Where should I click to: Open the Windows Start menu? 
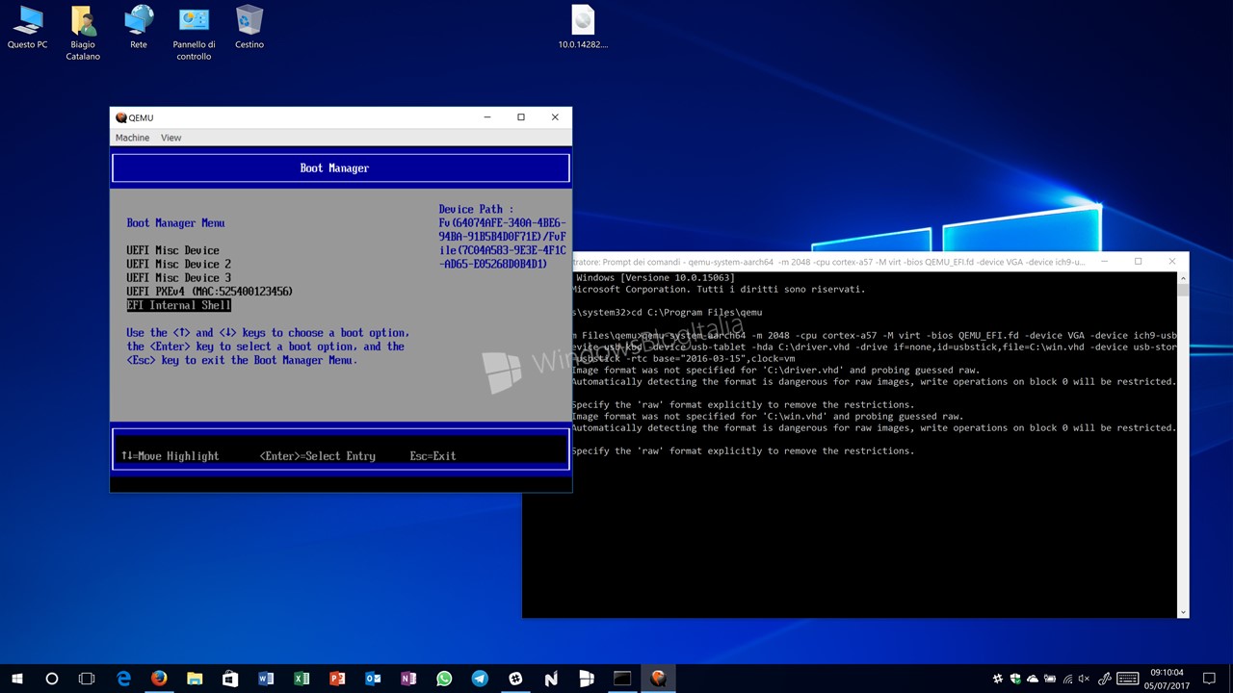pos(17,679)
